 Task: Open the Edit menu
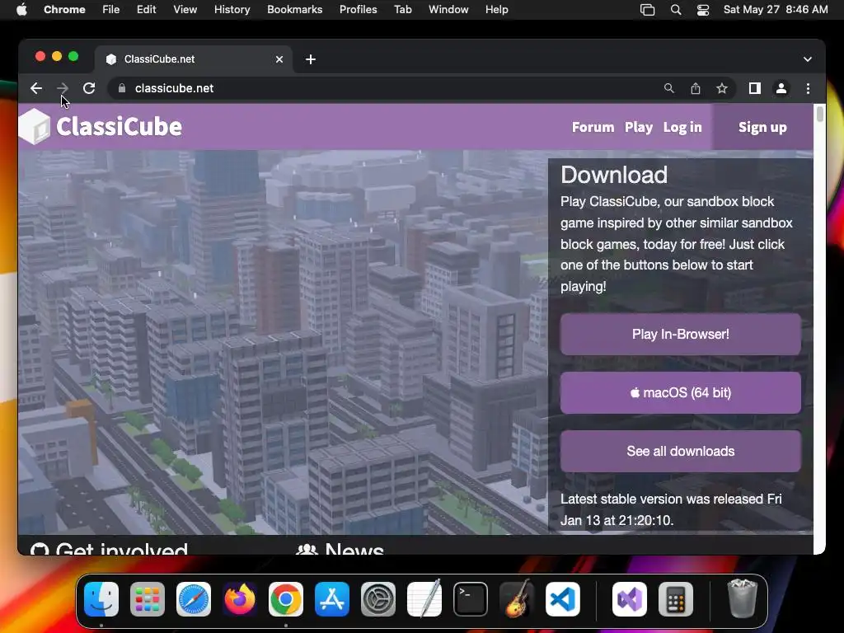(x=146, y=10)
